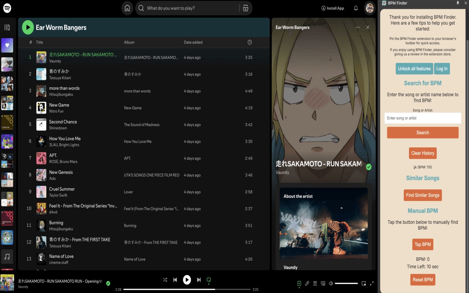Open the artist link Taylor Swift
The image size is (469, 293).
coord(58,195)
